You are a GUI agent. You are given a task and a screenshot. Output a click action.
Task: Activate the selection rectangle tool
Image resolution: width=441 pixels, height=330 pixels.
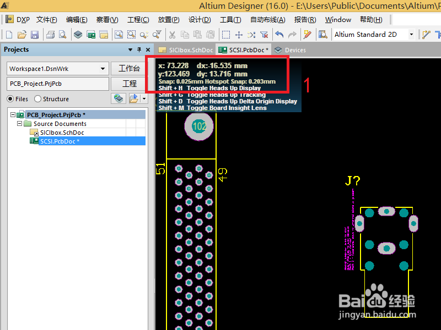point(226,34)
